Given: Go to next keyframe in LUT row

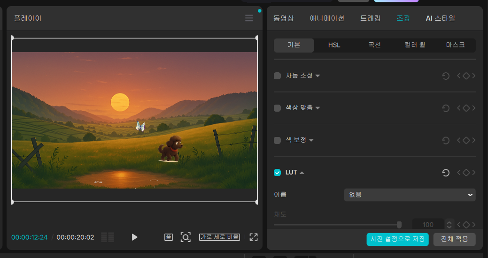Looking at the screenshot, I should 474,173.
